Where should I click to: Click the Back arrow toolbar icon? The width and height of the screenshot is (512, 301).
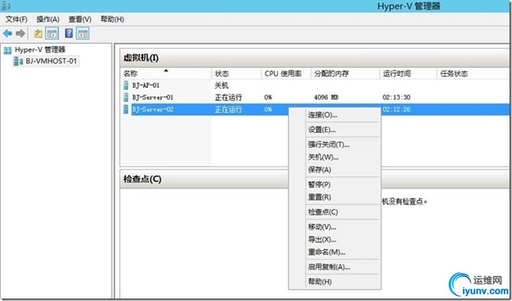point(7,33)
